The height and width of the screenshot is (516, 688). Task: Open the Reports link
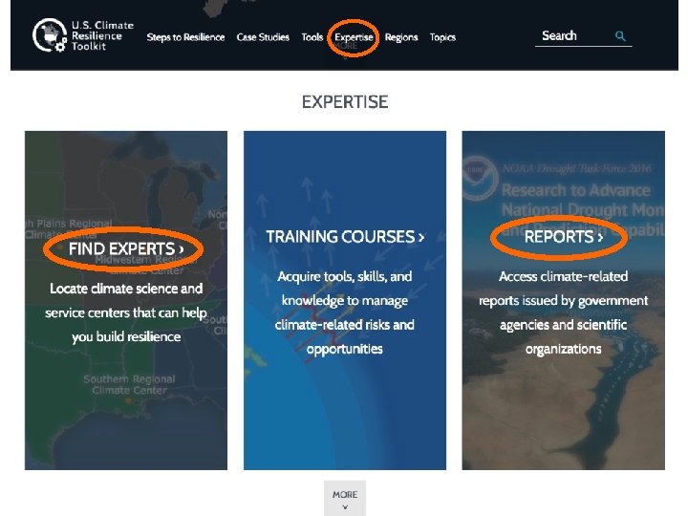click(x=564, y=237)
